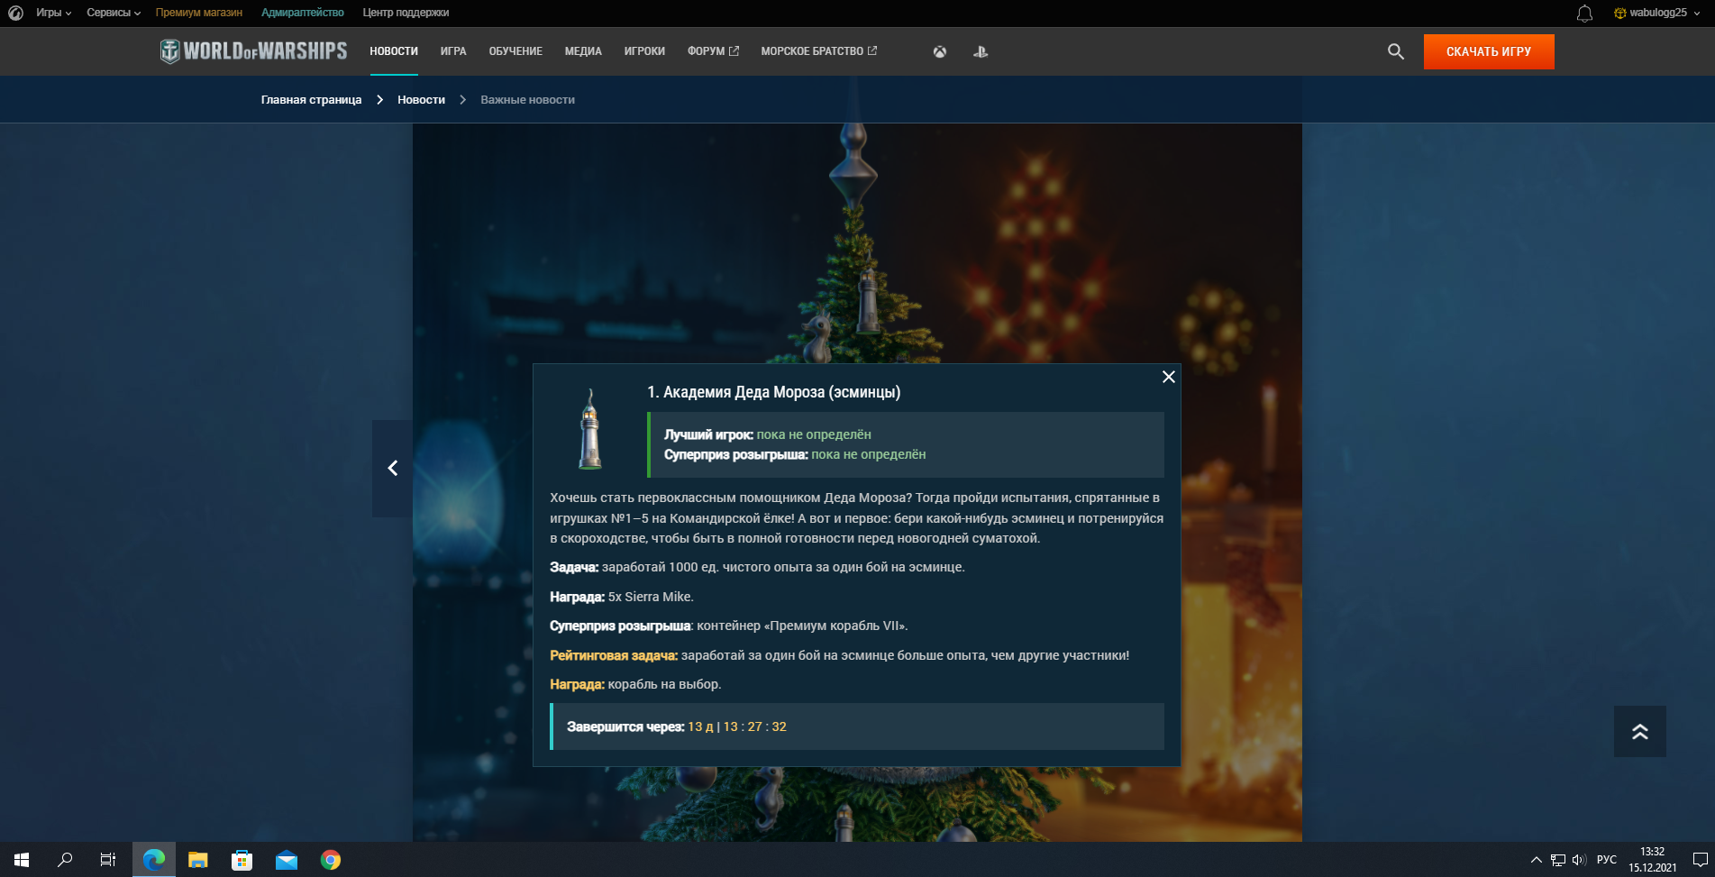The height and width of the screenshot is (877, 1715).
Task: Click the Xbox icon in navigation
Action: click(x=940, y=51)
